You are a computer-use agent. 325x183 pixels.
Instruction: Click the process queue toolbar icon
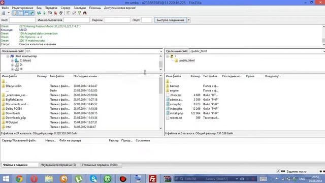44,13
